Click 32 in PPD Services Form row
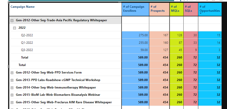The image size is (227, 109). click(x=219, y=72)
